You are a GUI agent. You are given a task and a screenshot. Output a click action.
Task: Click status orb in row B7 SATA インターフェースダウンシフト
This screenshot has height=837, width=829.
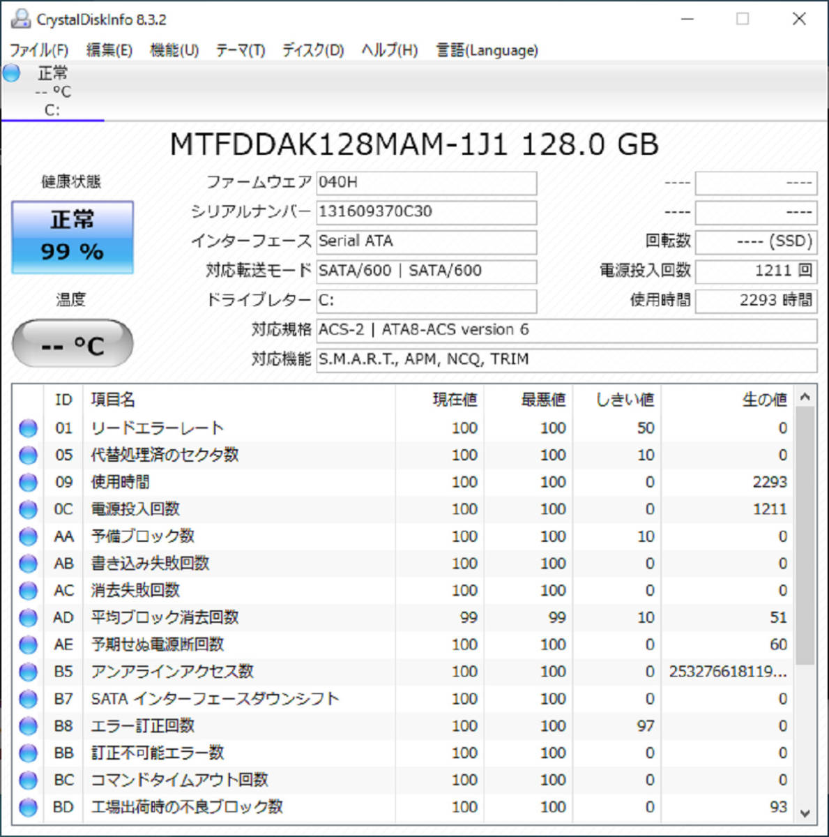[x=28, y=699]
